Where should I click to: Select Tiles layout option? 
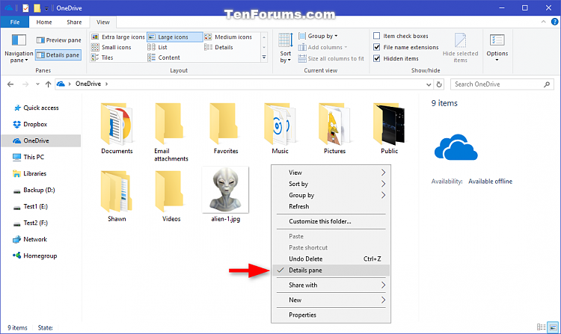tap(102, 58)
